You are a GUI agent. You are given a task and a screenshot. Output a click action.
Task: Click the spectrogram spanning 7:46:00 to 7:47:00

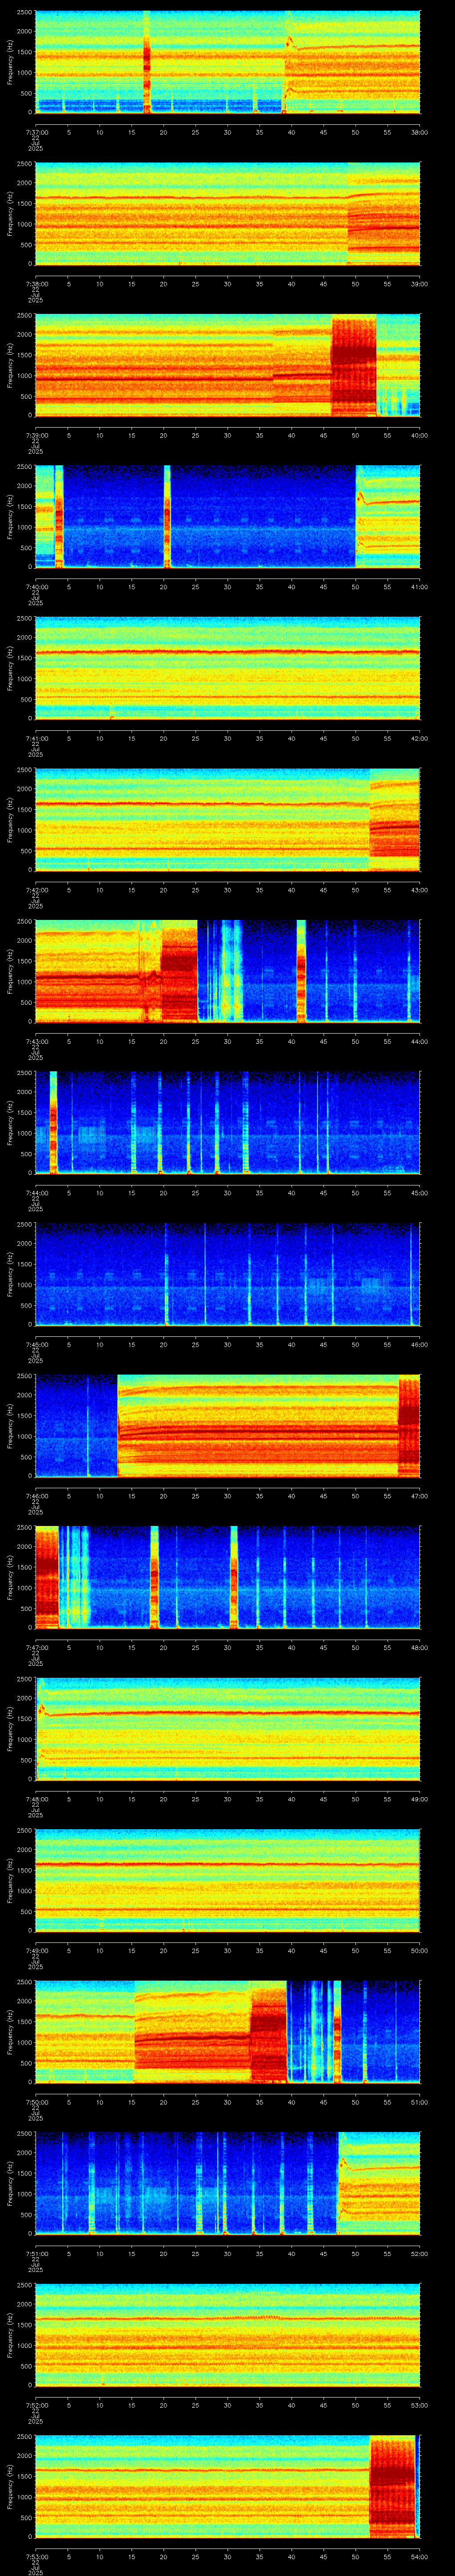coord(228,1426)
